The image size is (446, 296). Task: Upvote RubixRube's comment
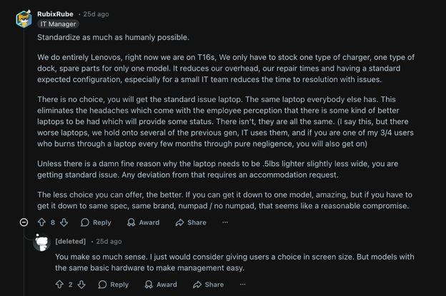click(x=41, y=223)
